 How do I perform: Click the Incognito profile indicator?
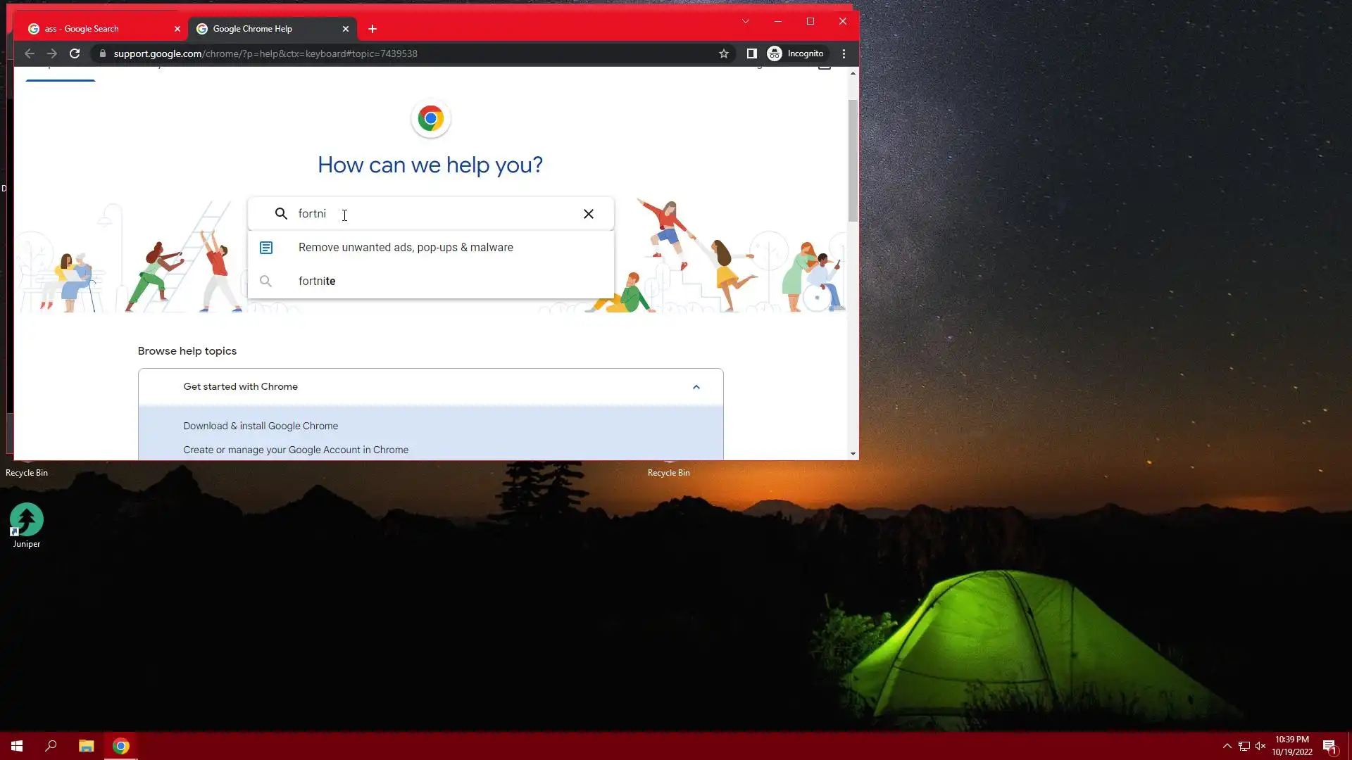pyautogui.click(x=796, y=53)
